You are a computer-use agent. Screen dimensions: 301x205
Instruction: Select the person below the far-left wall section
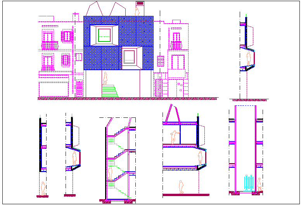coord(43,189)
